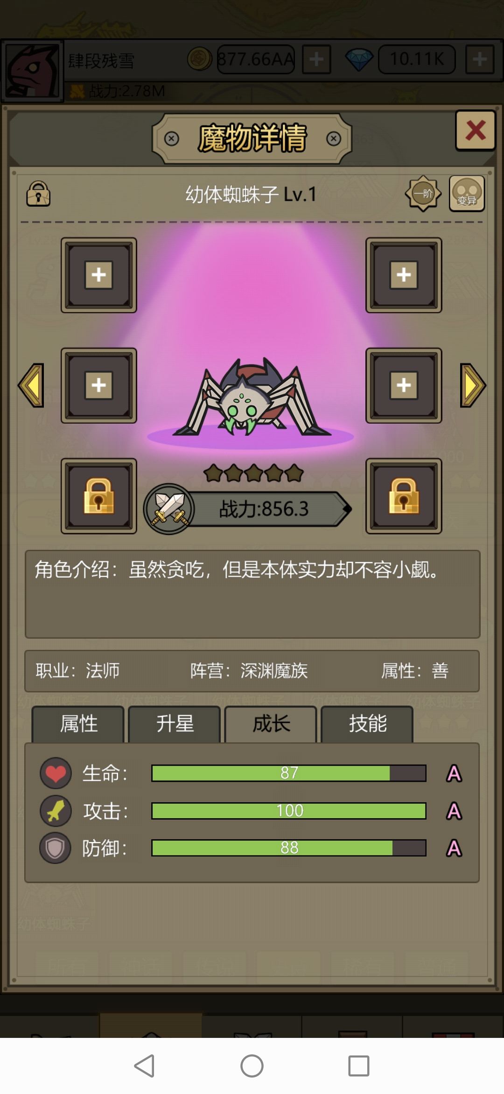Add equipment in middle-right plus slot
Image resolution: width=504 pixels, height=1094 pixels.
click(x=404, y=385)
